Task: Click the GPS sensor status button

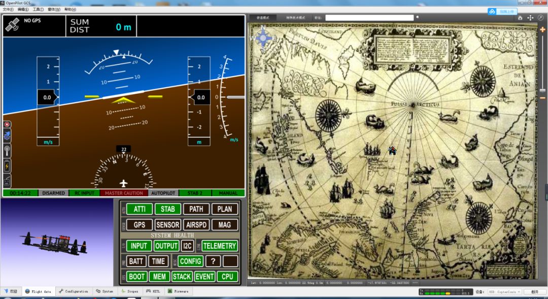Action: click(x=140, y=225)
